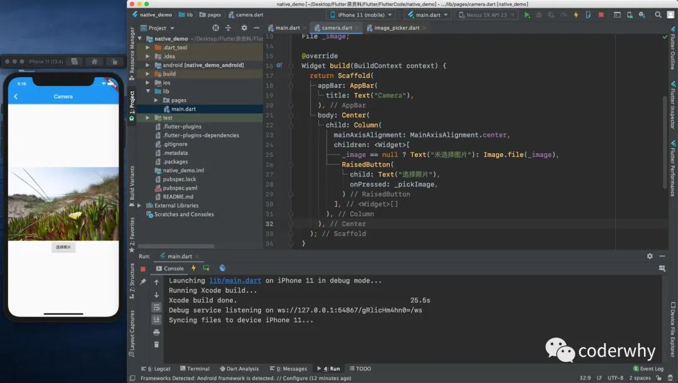
Task: Toggle Soft-Wrap in console gutter
Action: tap(156, 308)
